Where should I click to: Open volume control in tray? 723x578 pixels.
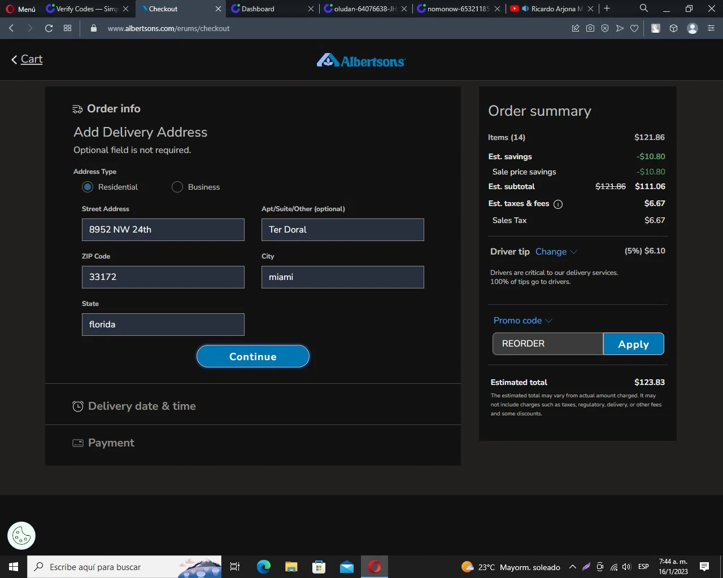626,567
